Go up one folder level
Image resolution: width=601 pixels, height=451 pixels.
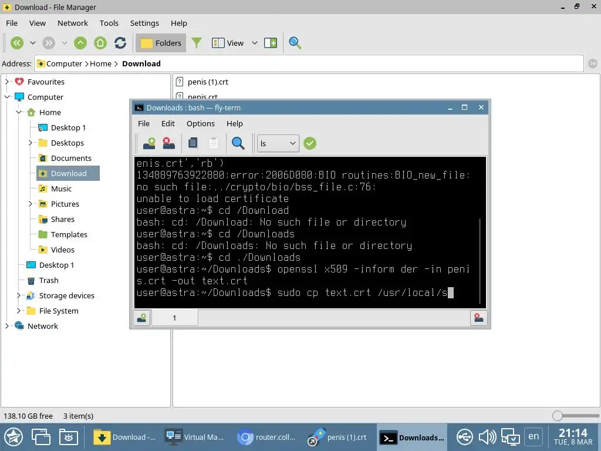pos(80,43)
